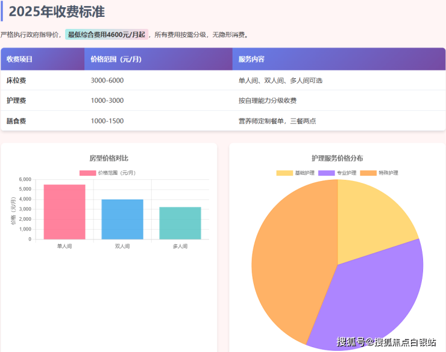Select the teal 多人间 bar
This screenshot has height=352, width=446.
point(180,223)
